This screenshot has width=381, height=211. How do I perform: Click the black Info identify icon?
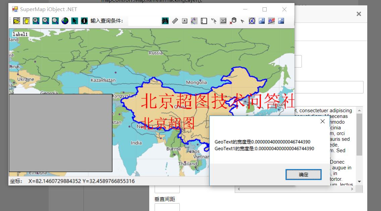coord(84,21)
